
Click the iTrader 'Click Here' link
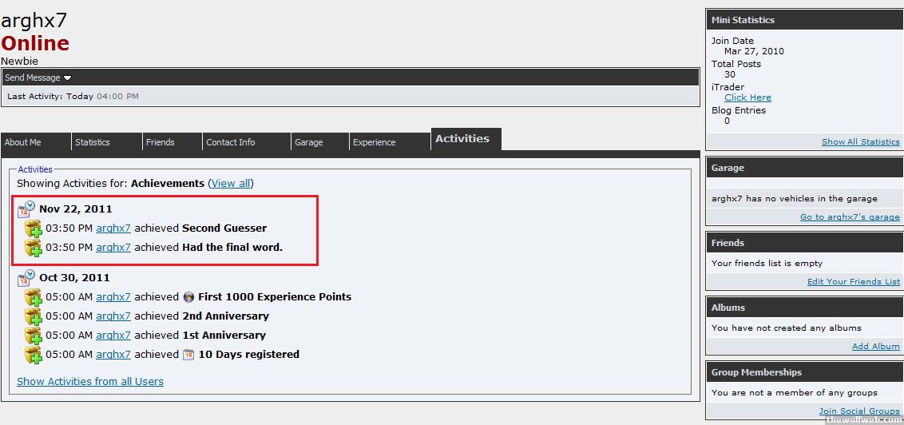click(747, 97)
